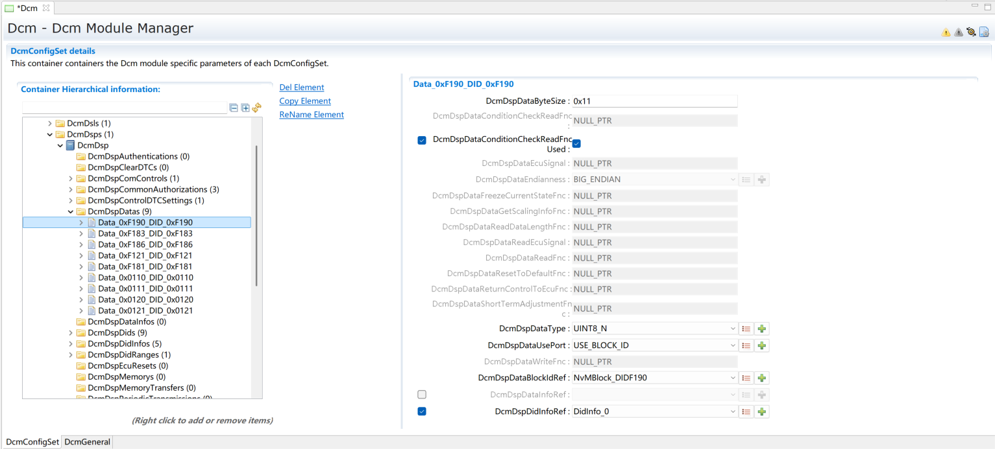Expand the DcmDspDids tree node
This screenshot has height=449, width=995.
pos(71,333)
